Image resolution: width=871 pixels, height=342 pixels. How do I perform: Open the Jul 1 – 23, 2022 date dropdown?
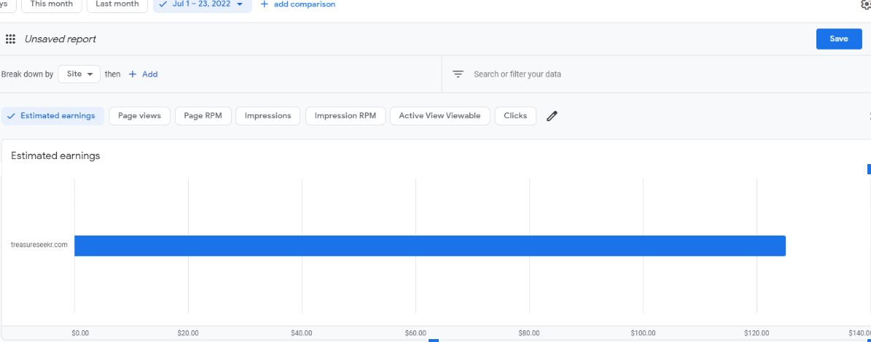[202, 4]
